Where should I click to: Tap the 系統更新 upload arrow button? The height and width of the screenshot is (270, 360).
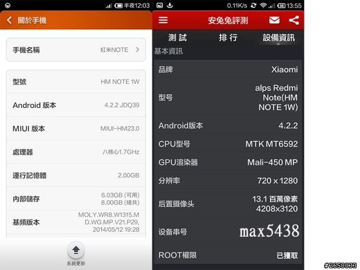(76, 250)
